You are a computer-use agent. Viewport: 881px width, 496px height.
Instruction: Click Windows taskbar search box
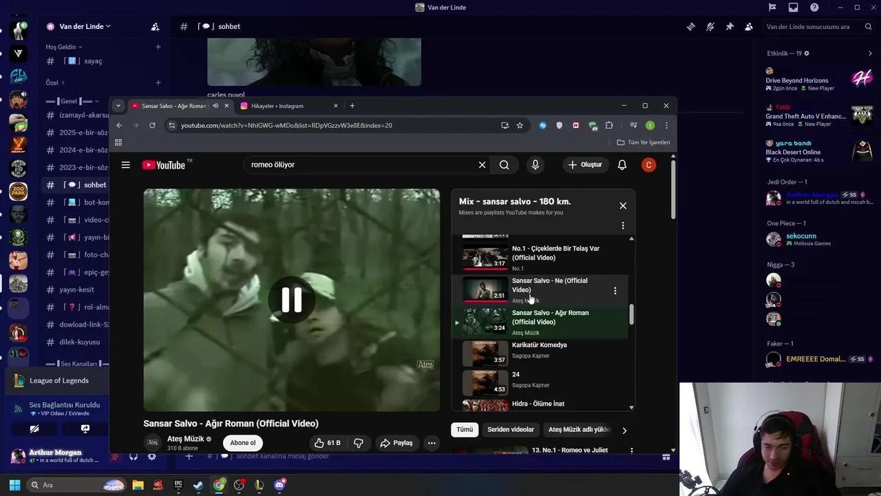[76, 485]
